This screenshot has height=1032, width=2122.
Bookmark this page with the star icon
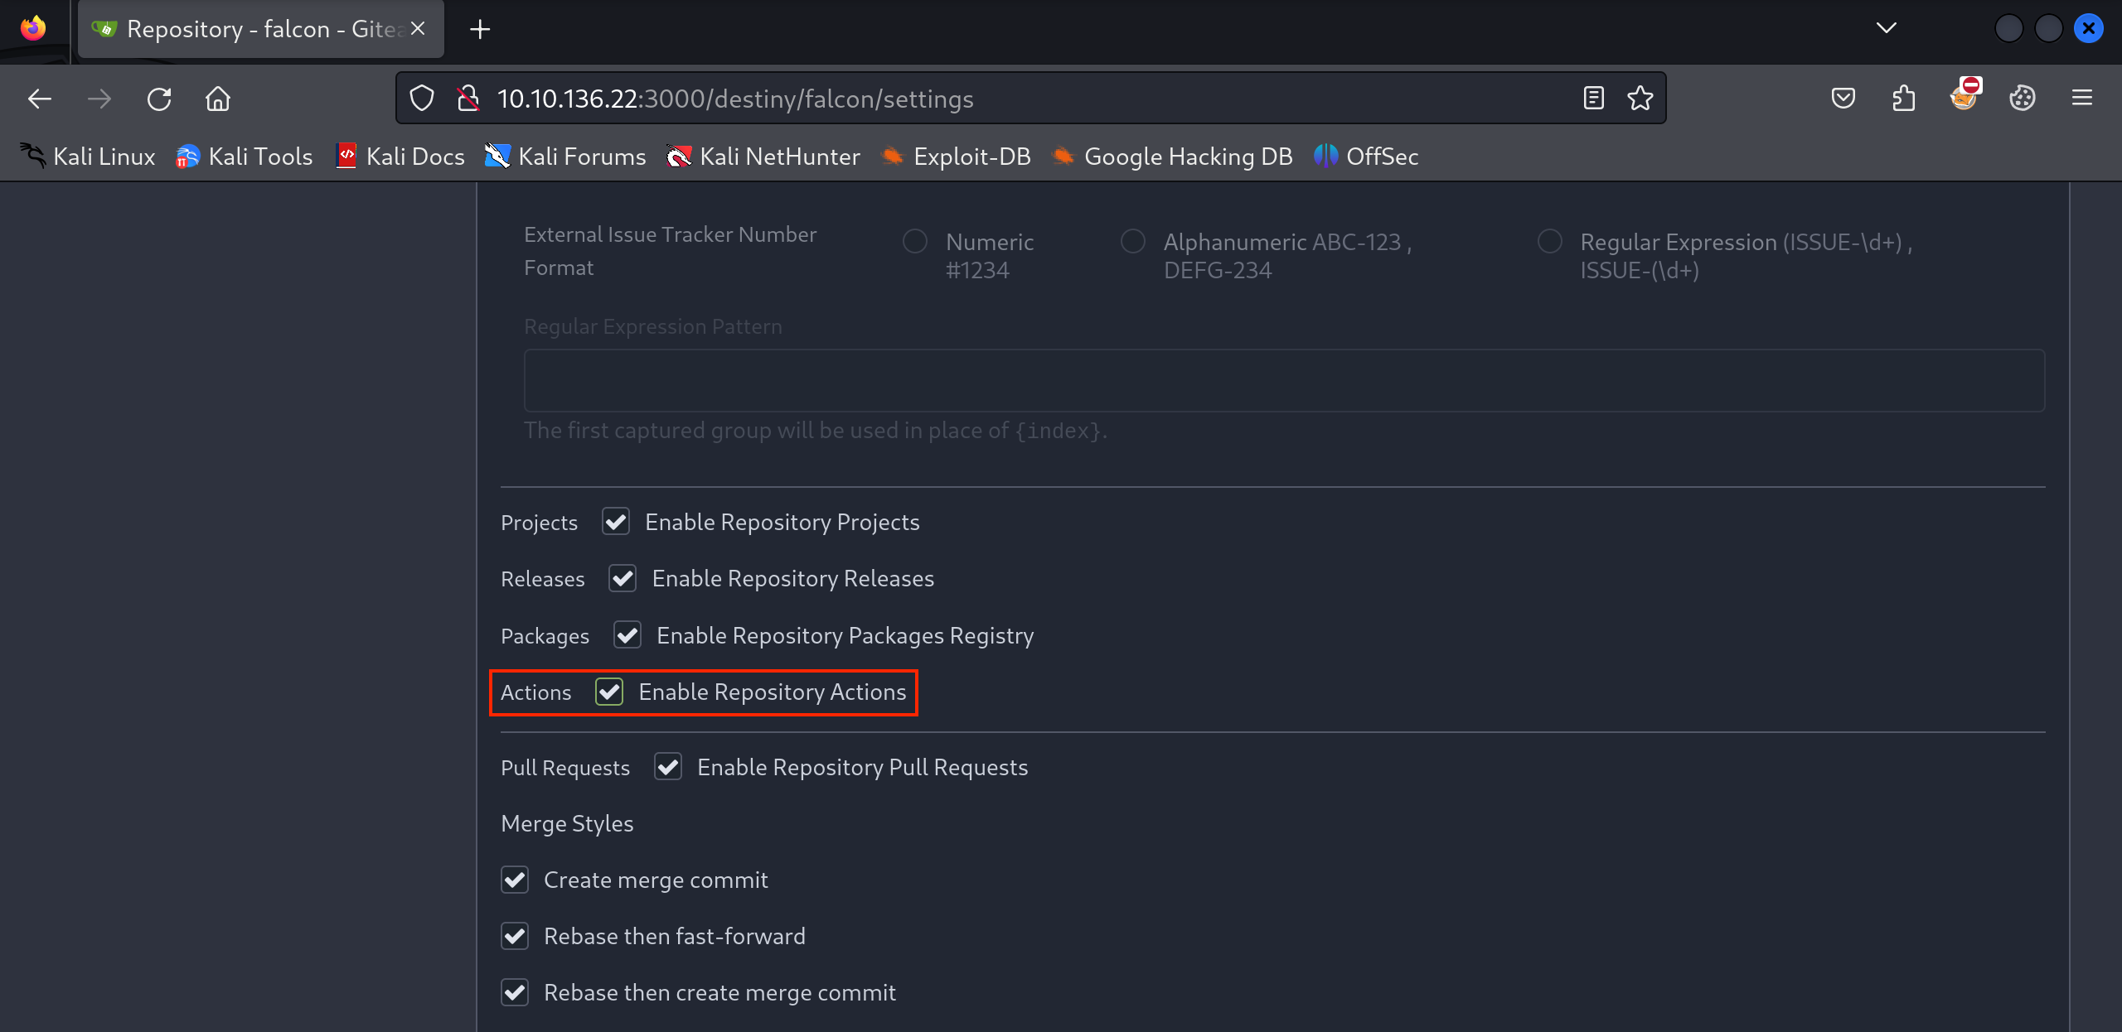(1640, 99)
